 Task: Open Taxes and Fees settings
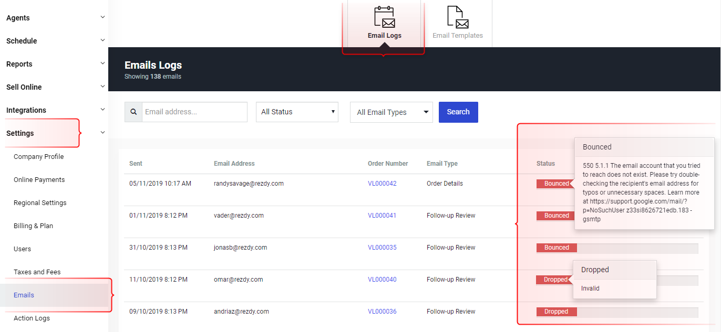[x=37, y=272]
